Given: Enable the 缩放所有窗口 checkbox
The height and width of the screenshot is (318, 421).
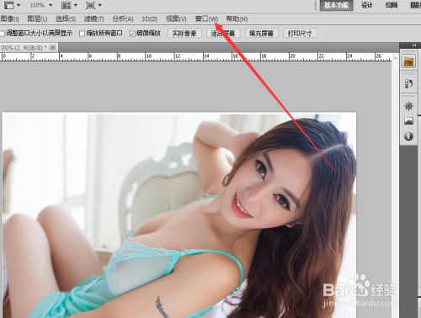Looking at the screenshot, I should click(x=82, y=34).
